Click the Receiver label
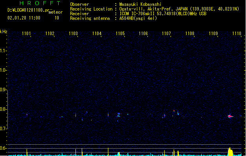This screenshot has width=246, height=156. coord(79,14)
